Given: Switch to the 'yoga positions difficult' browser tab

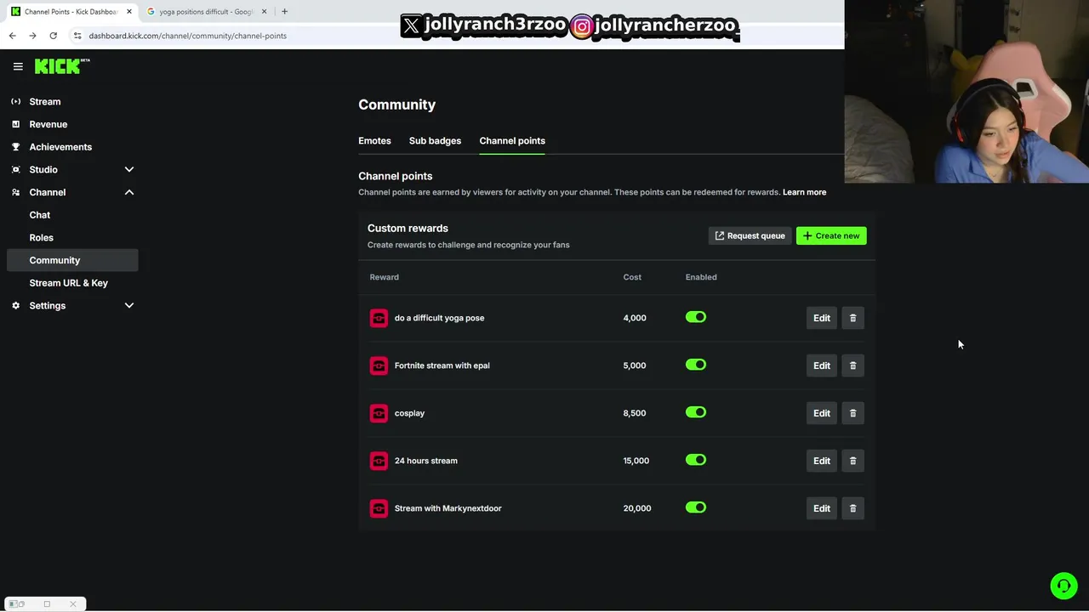Looking at the screenshot, I should click(x=207, y=12).
